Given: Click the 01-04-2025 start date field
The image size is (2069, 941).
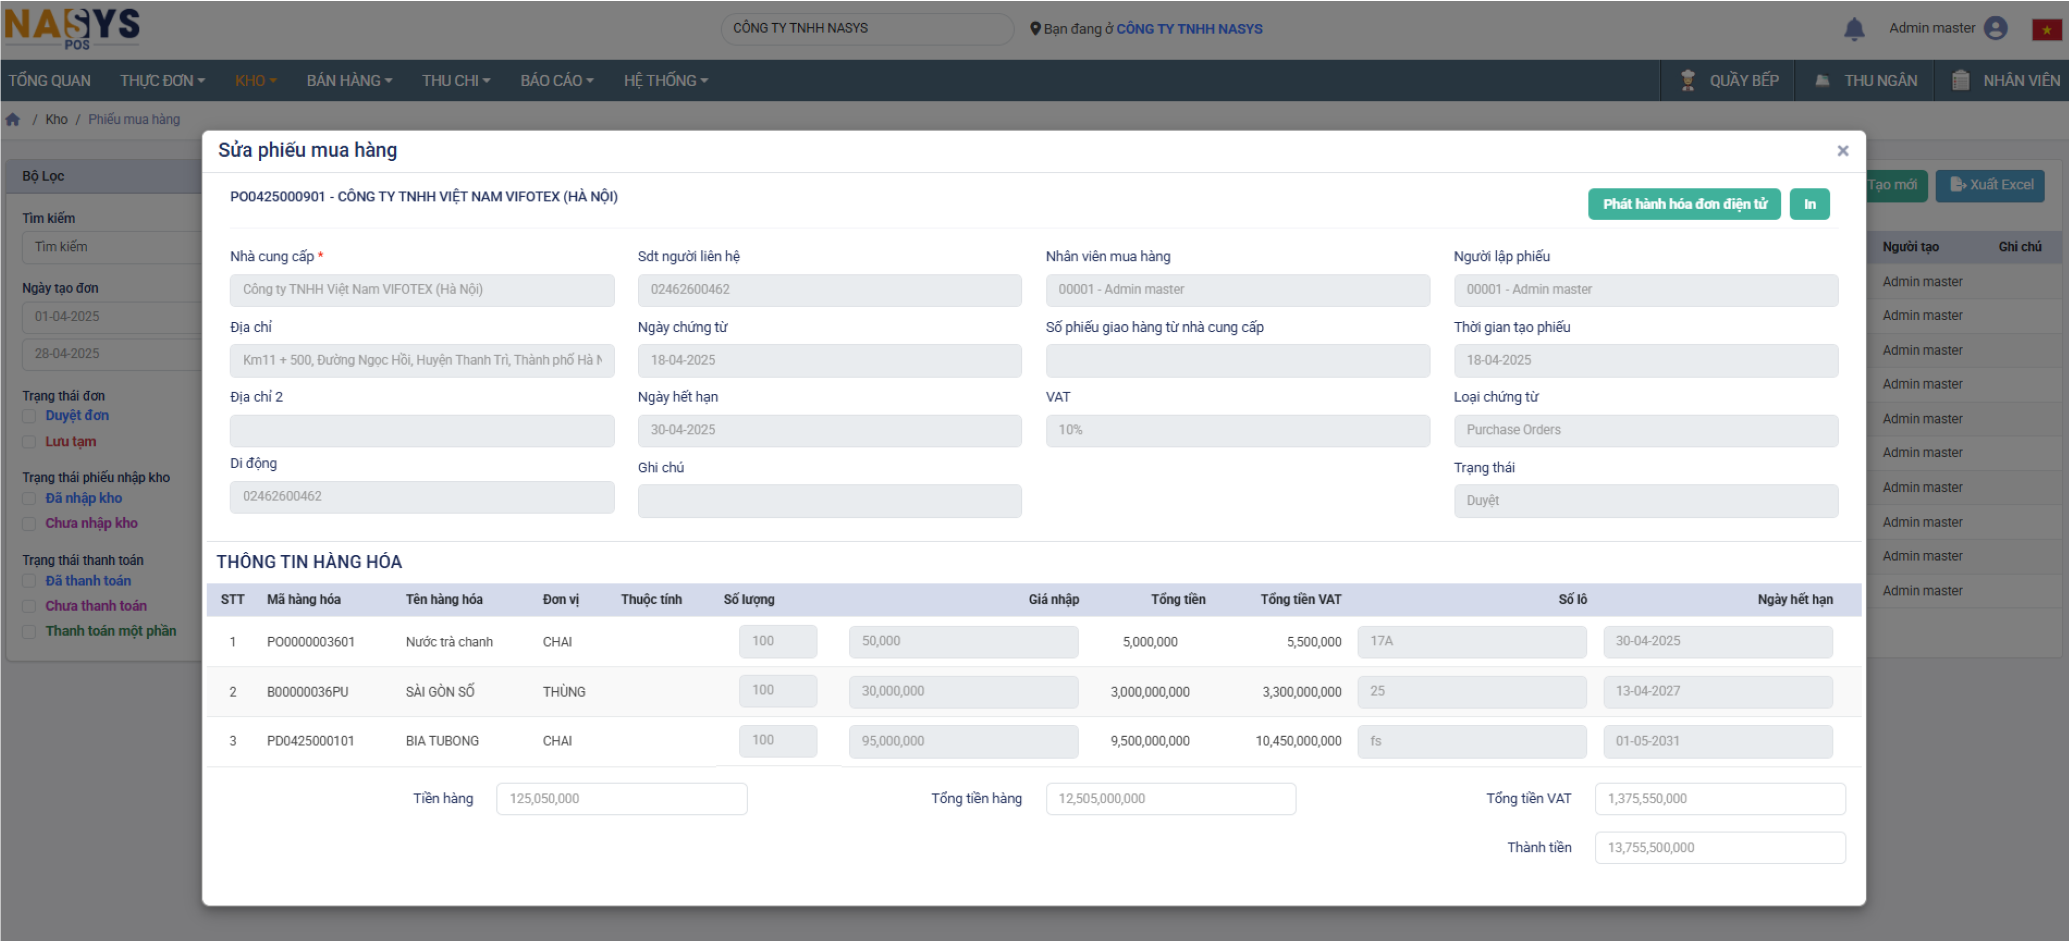Looking at the screenshot, I should [112, 317].
